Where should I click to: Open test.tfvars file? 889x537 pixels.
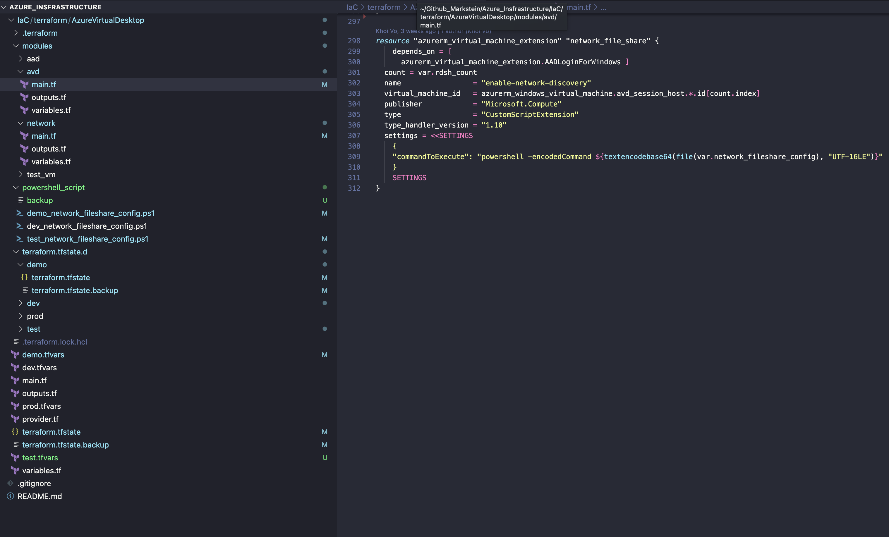tap(40, 458)
